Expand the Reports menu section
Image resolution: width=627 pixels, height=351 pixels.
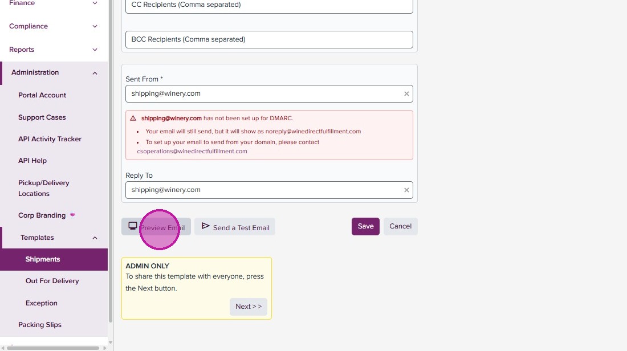95,50
